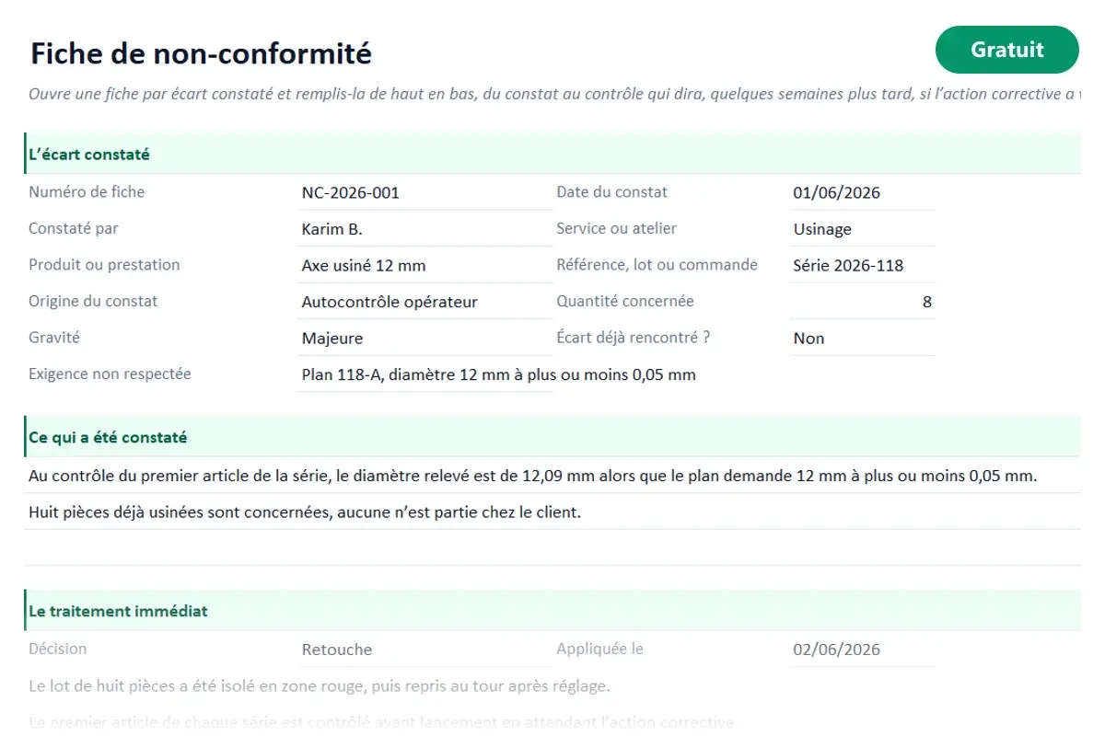Select the Date du constat field 01/06/2026
This screenshot has width=1105, height=736.
(862, 192)
